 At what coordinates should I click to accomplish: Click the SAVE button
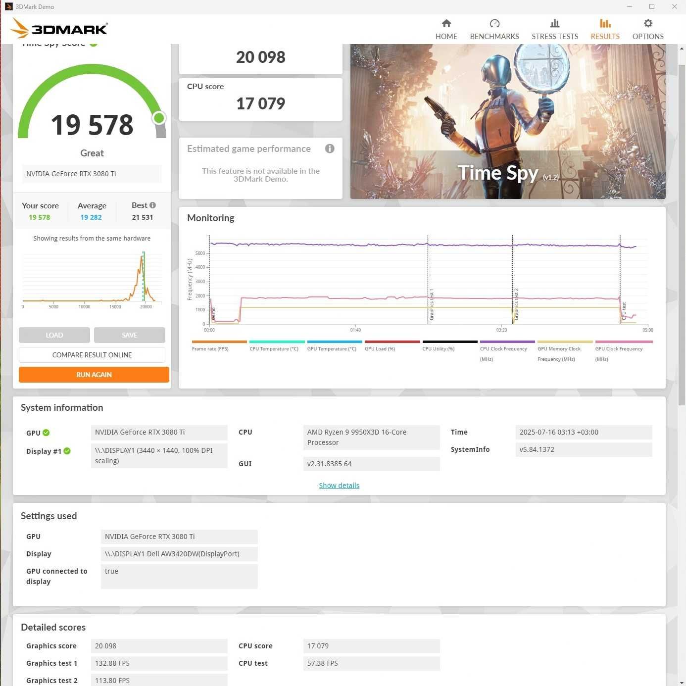tap(130, 335)
